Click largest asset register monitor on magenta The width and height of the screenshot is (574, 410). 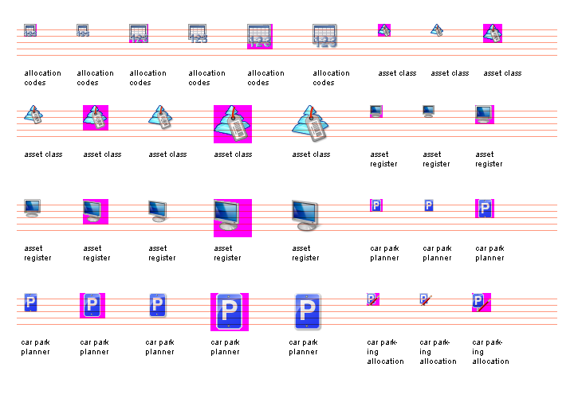pyautogui.click(x=232, y=217)
